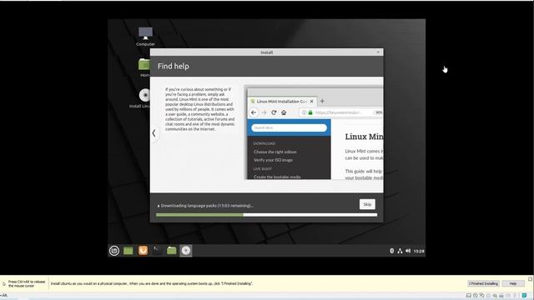Click the network adapter VM status icon
The height and width of the screenshot is (300, 534).
tap(481, 296)
